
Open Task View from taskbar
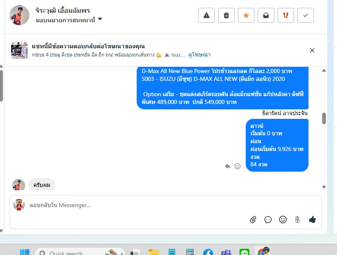click(135, 253)
